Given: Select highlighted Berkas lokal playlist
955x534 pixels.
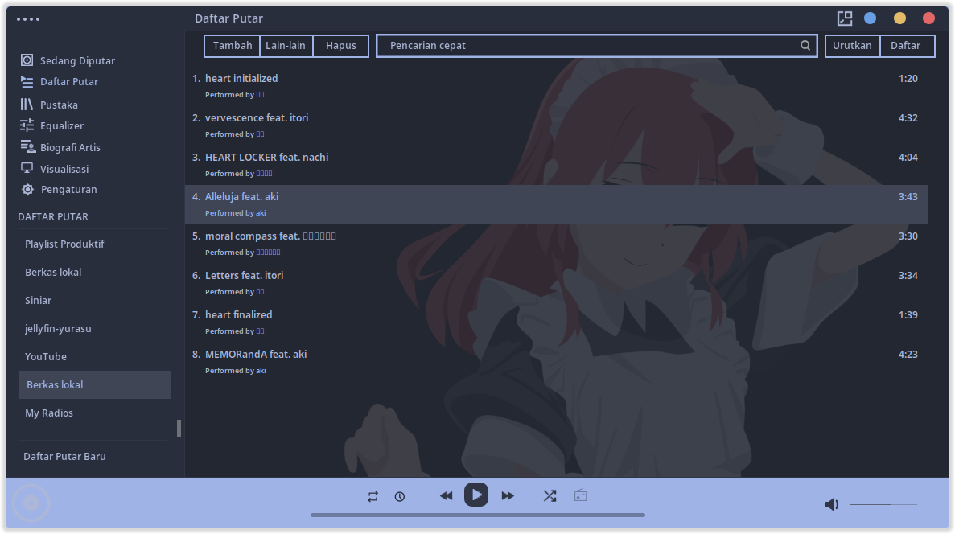Looking at the screenshot, I should pyautogui.click(x=94, y=385).
